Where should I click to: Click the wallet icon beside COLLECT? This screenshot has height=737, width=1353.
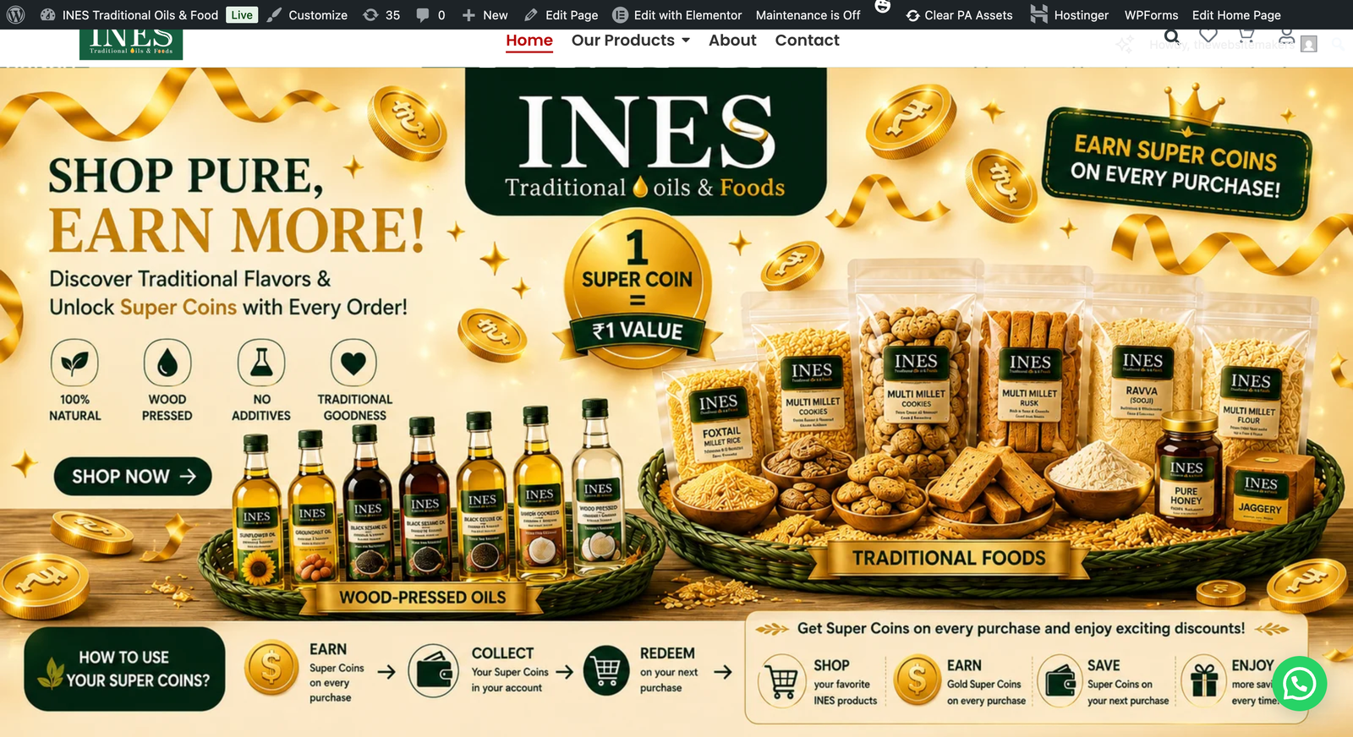(434, 671)
